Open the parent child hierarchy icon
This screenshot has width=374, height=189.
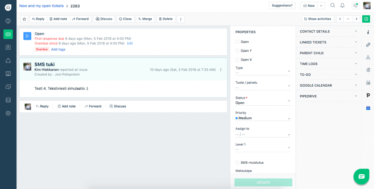(368, 57)
